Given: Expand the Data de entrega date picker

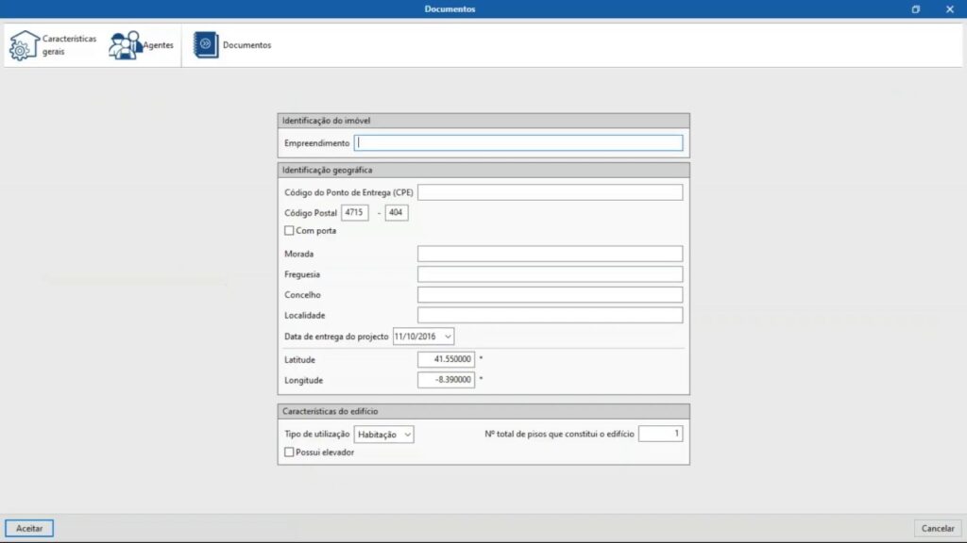Looking at the screenshot, I should pos(448,337).
